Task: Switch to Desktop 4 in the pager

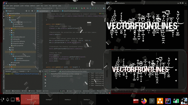Action: click(x=86, y=99)
